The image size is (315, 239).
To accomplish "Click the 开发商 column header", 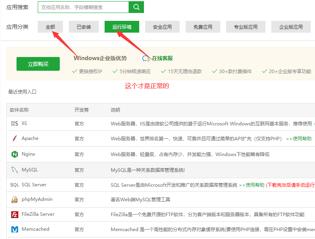I will 81,110.
